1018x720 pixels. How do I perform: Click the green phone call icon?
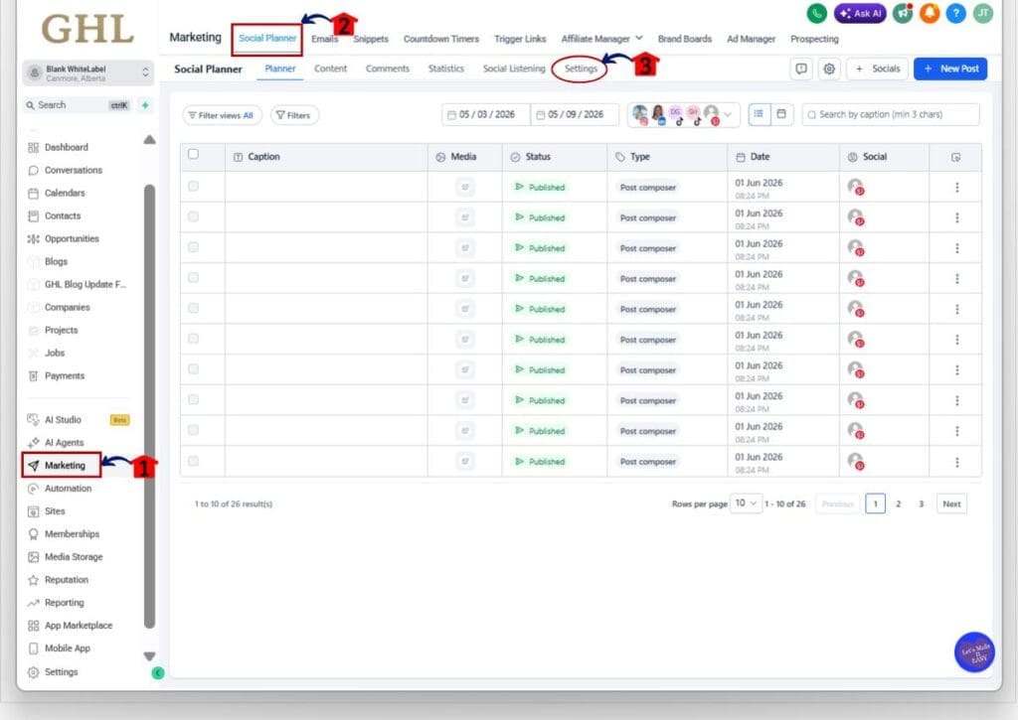pos(817,13)
